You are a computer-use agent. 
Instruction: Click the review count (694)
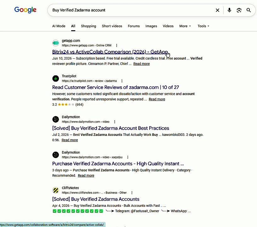pyautogui.click(x=79, y=104)
